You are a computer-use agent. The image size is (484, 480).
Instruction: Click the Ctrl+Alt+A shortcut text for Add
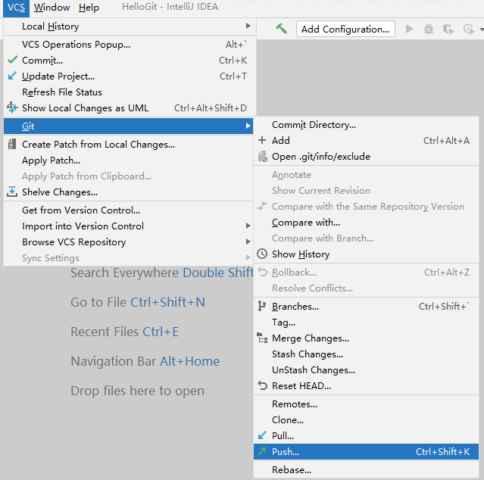coord(446,141)
